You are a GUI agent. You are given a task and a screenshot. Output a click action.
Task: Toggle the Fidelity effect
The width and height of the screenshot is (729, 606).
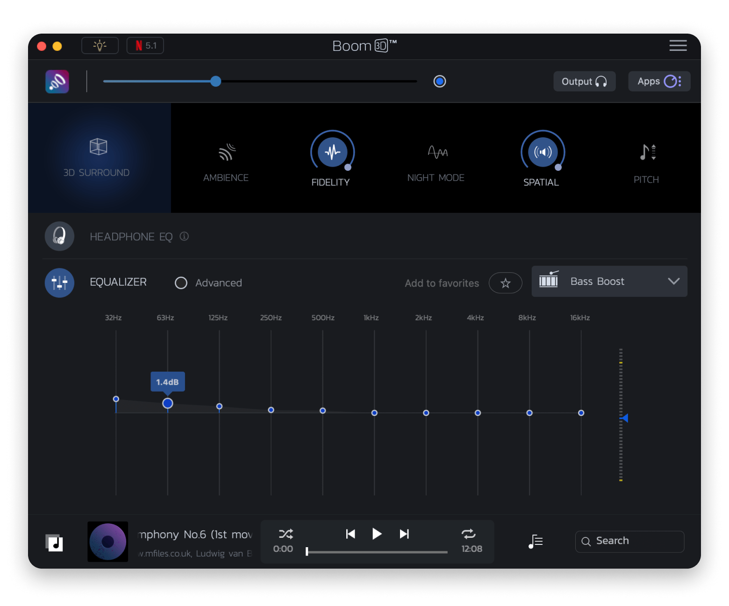pos(332,152)
